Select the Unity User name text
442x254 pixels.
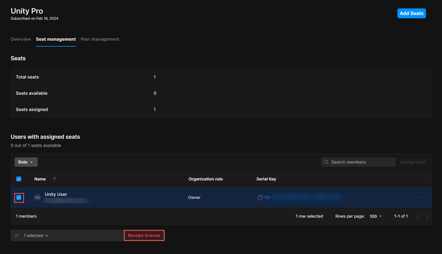[x=56, y=194]
